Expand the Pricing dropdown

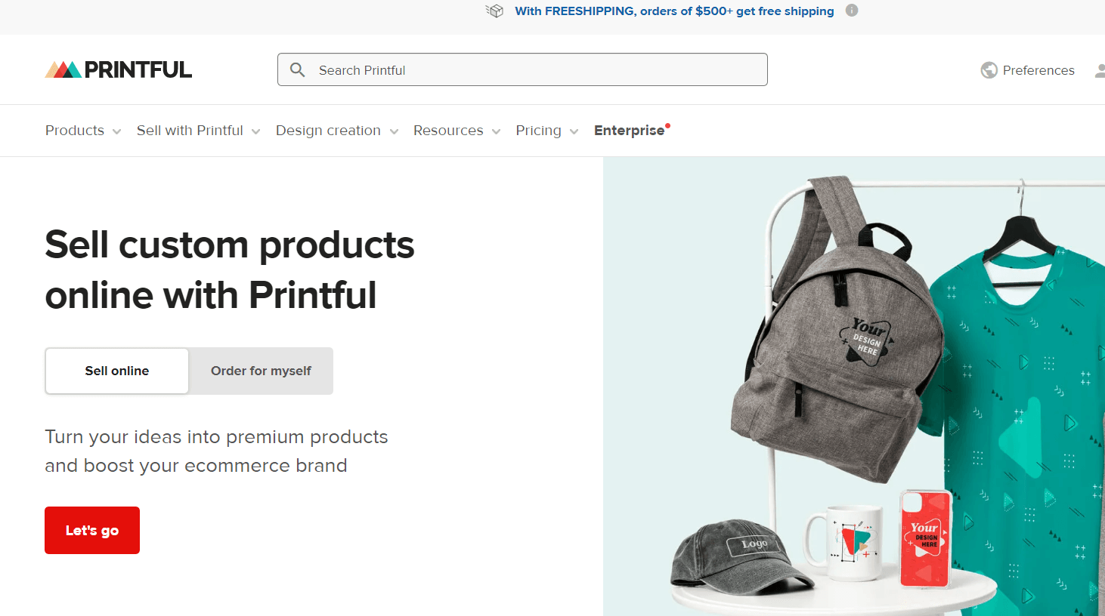point(546,131)
